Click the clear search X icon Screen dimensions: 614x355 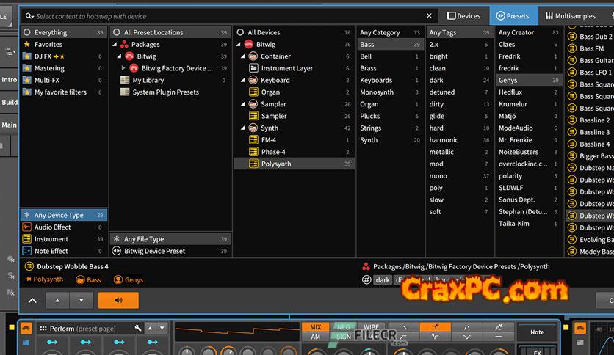(430, 15)
